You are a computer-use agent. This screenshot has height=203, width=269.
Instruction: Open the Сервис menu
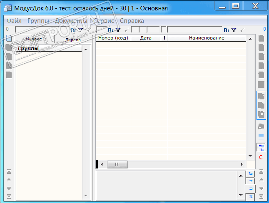pos(104,21)
